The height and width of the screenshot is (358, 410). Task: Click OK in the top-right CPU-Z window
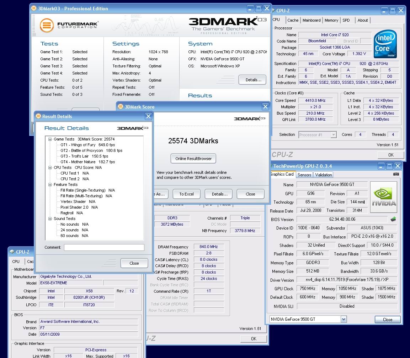(391, 155)
